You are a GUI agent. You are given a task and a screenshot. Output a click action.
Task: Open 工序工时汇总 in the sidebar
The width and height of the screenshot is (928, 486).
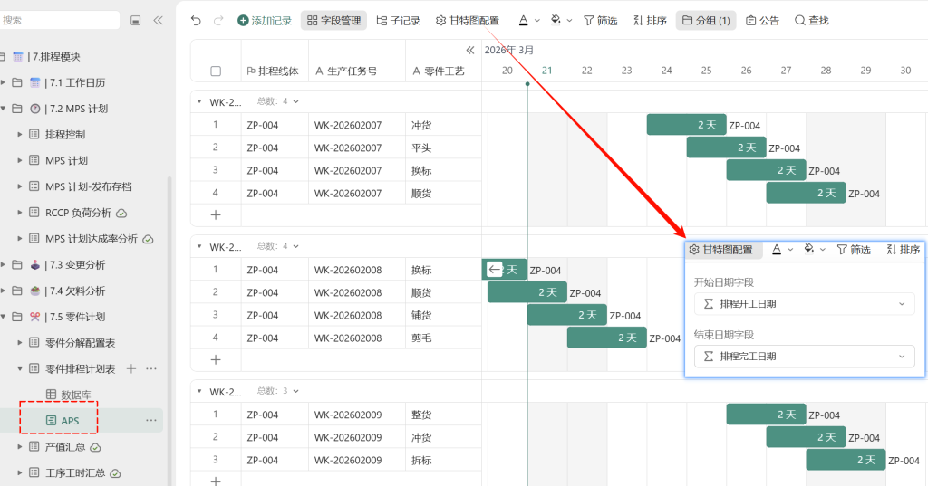75,473
